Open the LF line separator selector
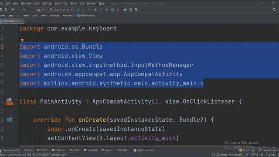The height and width of the screenshot is (157, 279). tap(247, 155)
